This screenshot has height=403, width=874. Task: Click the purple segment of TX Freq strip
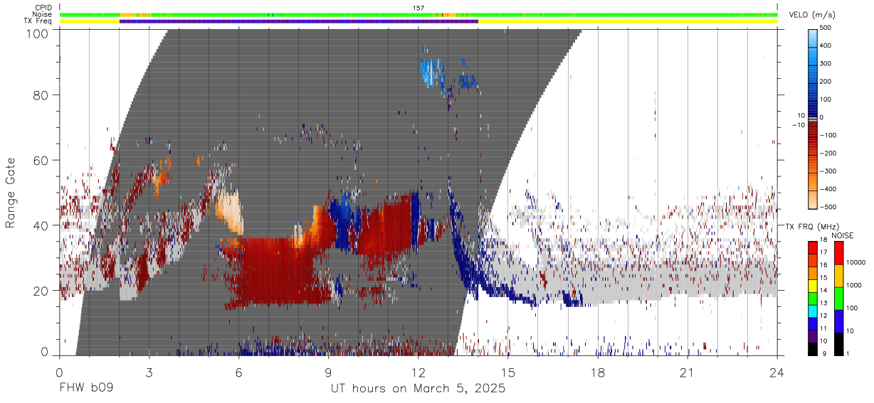coord(299,21)
